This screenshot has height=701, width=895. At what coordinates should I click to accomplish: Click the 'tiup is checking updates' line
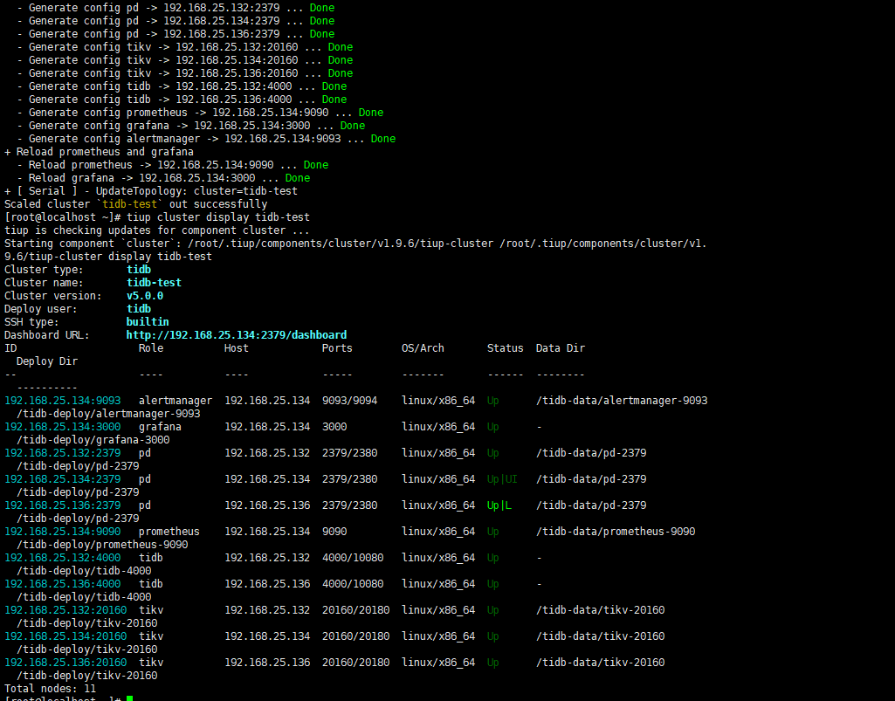tap(157, 230)
